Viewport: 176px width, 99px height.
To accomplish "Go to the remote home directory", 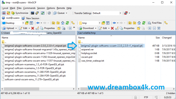I will tap(139, 23).
